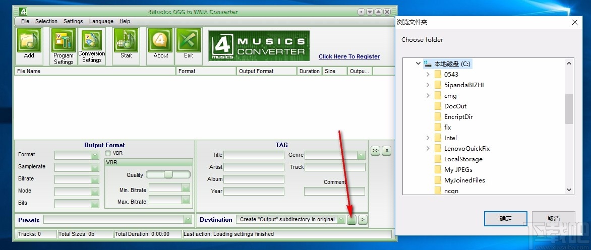Screen dimensions: 591x250
Task: Click the 取消 button in folder dialog
Action: [553, 219]
